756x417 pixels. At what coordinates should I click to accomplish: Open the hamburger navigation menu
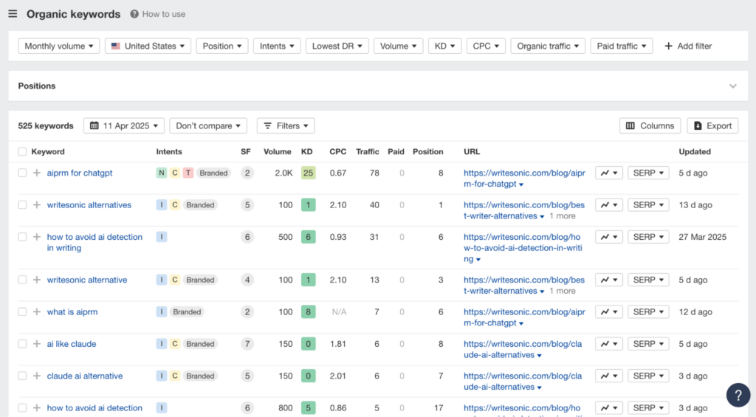[13, 14]
